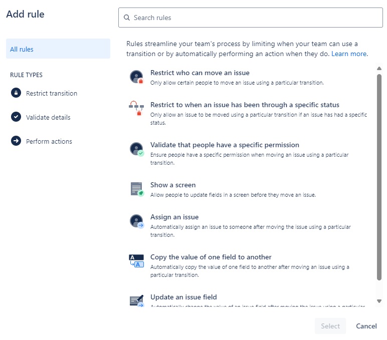Screen dimensions: 387x340
Task: Click the Restrict transition lock icon
Action: point(16,93)
